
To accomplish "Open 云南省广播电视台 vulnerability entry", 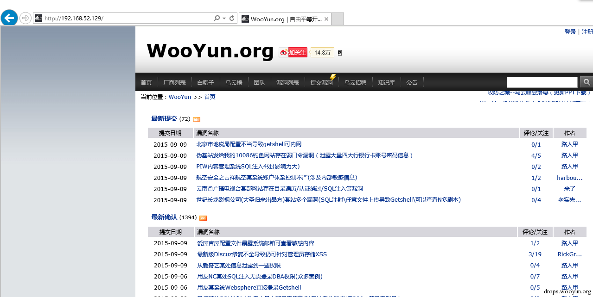I will click(x=280, y=189).
